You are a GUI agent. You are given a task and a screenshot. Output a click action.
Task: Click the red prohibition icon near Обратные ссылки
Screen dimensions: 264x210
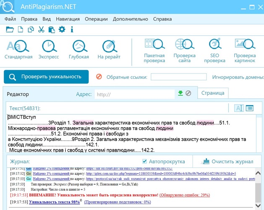[99, 77]
